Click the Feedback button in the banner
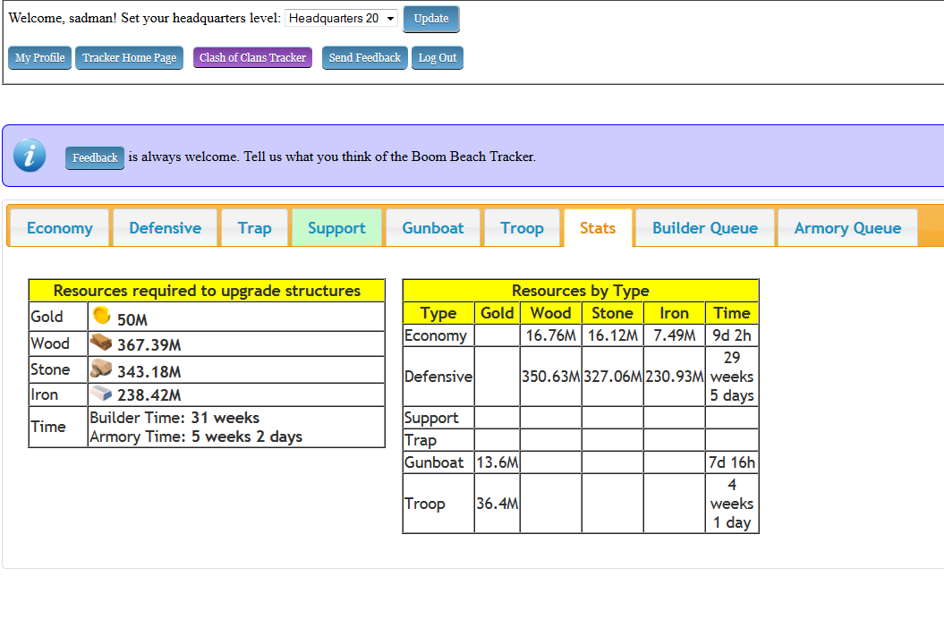944x619 pixels. [95, 158]
